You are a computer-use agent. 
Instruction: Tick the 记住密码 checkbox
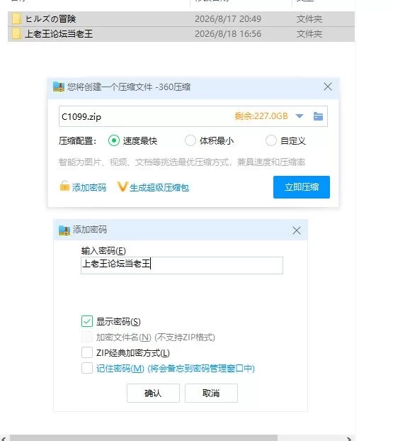click(x=87, y=368)
